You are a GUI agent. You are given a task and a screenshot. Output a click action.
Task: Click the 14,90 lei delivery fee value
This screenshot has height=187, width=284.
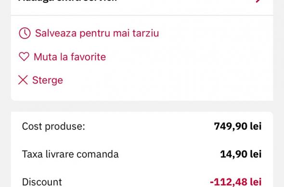coord(241,154)
